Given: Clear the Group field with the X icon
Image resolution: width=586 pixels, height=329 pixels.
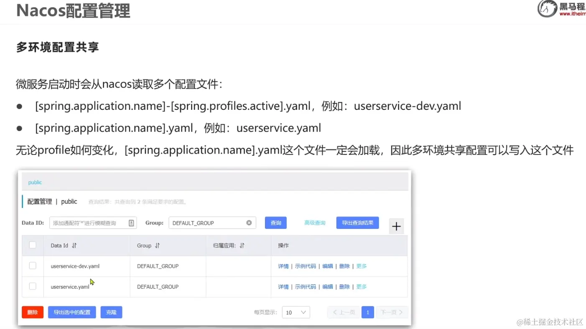Looking at the screenshot, I should point(249,223).
